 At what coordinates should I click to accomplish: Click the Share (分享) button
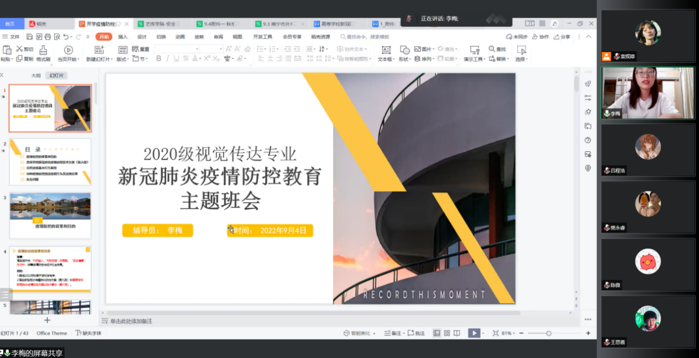[562, 37]
